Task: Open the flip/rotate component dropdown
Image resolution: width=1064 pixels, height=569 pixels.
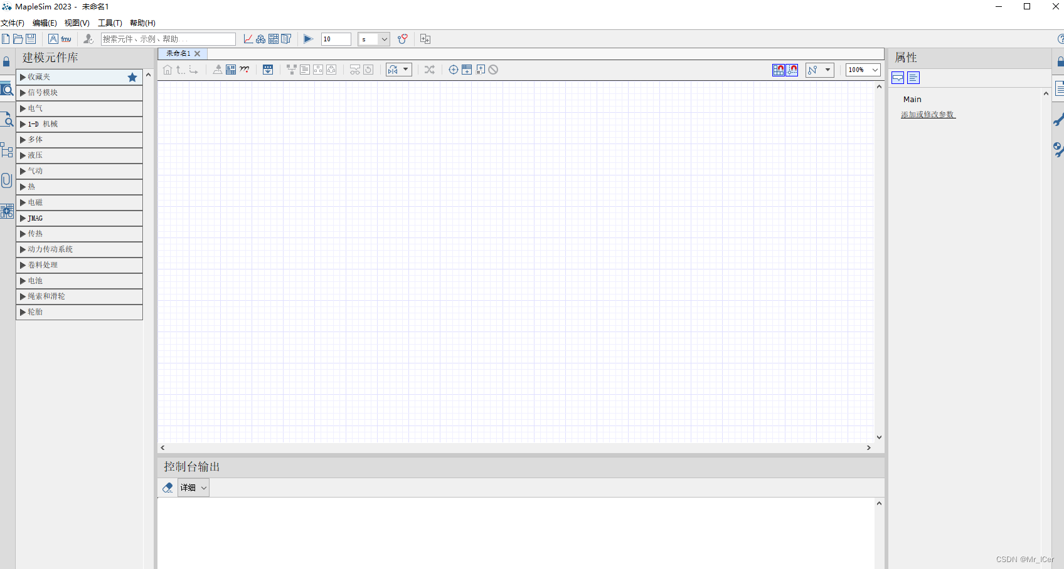Action: click(399, 70)
